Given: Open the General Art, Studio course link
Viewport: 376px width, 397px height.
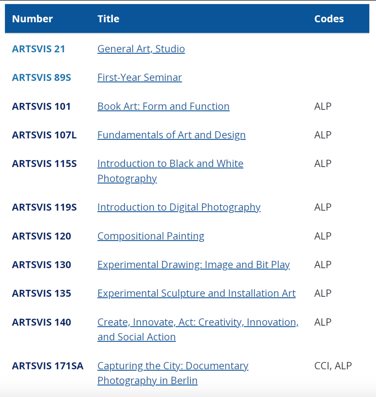Looking at the screenshot, I should [x=141, y=49].
